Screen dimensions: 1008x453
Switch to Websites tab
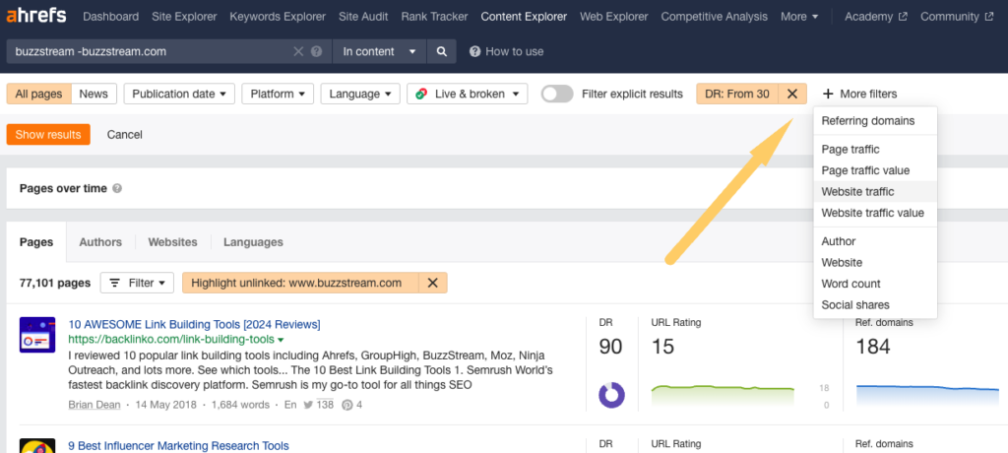point(172,242)
